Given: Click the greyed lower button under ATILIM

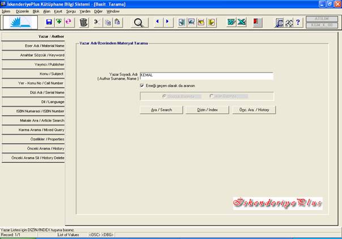Looking at the screenshot, I should click(322, 25).
